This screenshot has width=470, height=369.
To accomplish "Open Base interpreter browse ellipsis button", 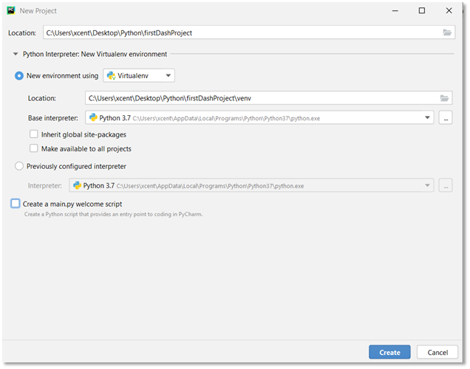I will [x=445, y=117].
